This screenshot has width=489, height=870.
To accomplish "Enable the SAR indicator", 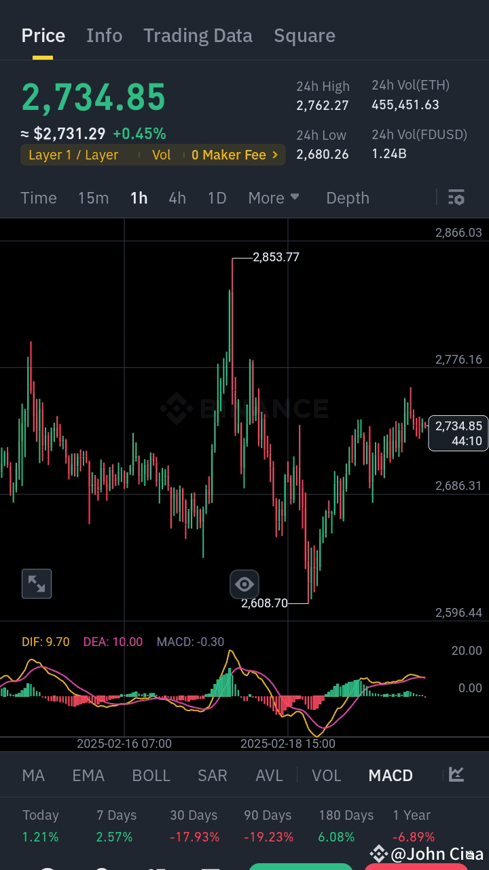I will click(212, 775).
